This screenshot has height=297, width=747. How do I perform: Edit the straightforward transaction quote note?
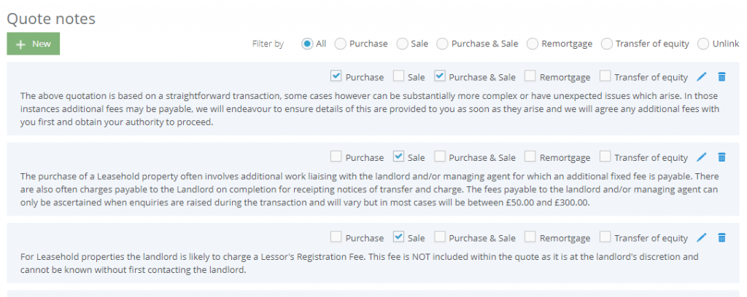[701, 76]
